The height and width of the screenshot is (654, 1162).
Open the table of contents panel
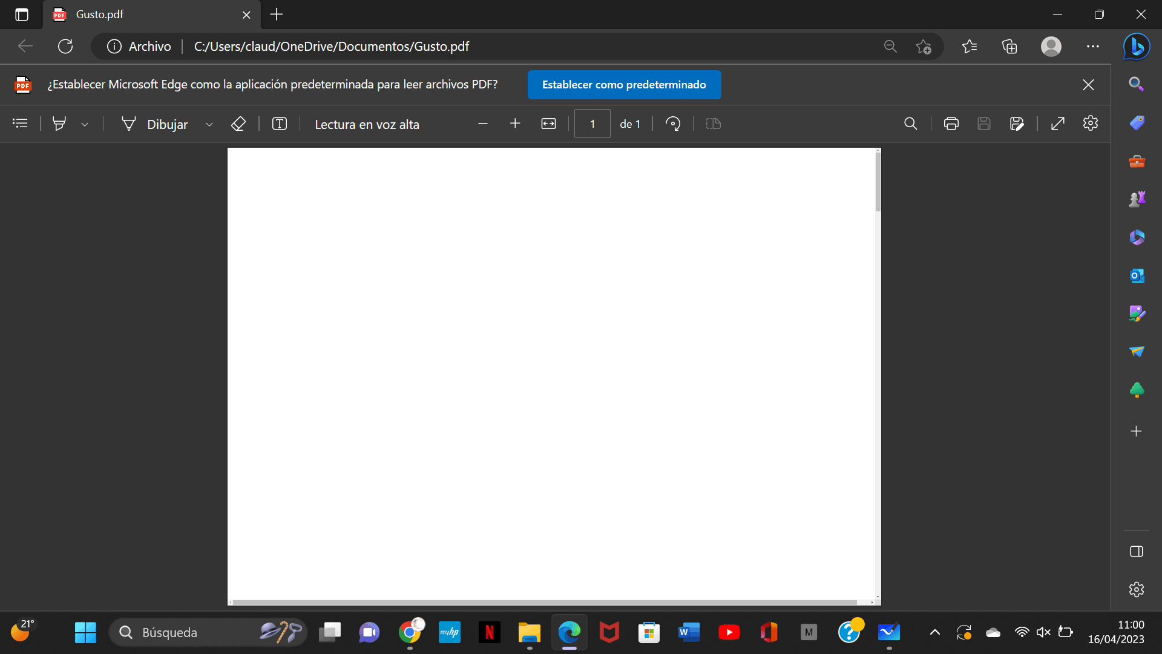(x=20, y=124)
